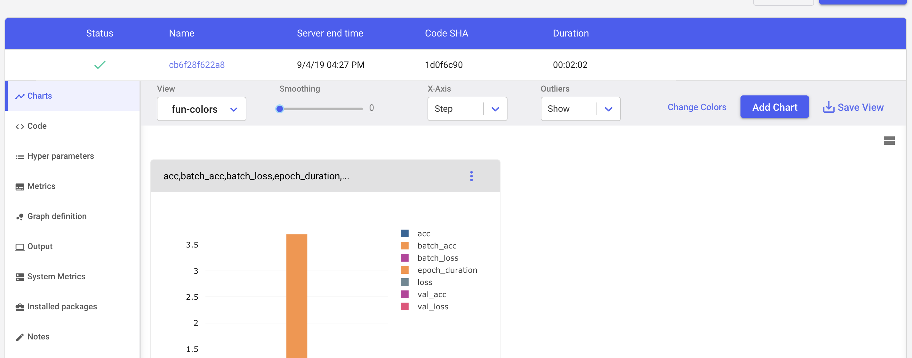Expand the Outliers Show dropdown
Screen dimensions: 912x358
[x=580, y=109]
